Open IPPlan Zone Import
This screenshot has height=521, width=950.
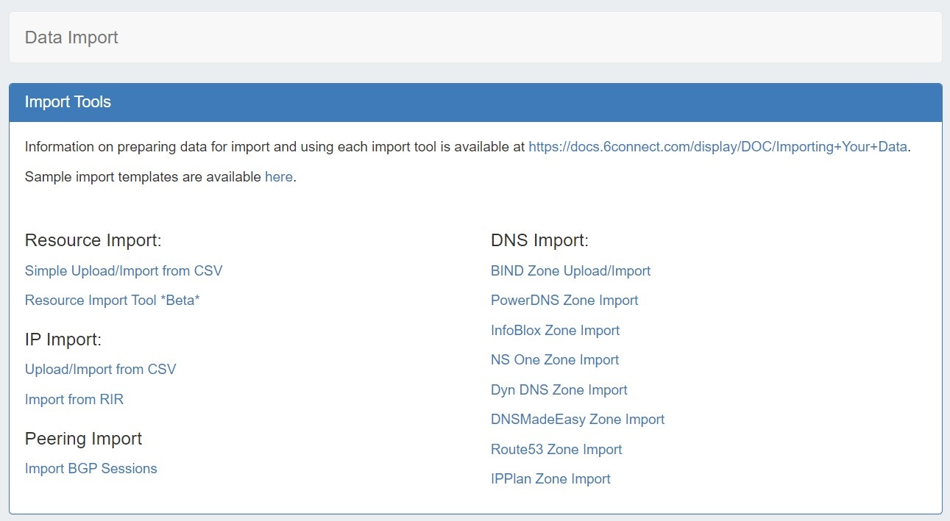point(550,478)
